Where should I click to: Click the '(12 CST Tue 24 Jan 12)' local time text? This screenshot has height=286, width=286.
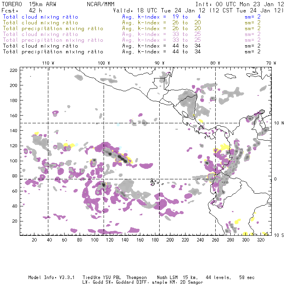click(247, 10)
